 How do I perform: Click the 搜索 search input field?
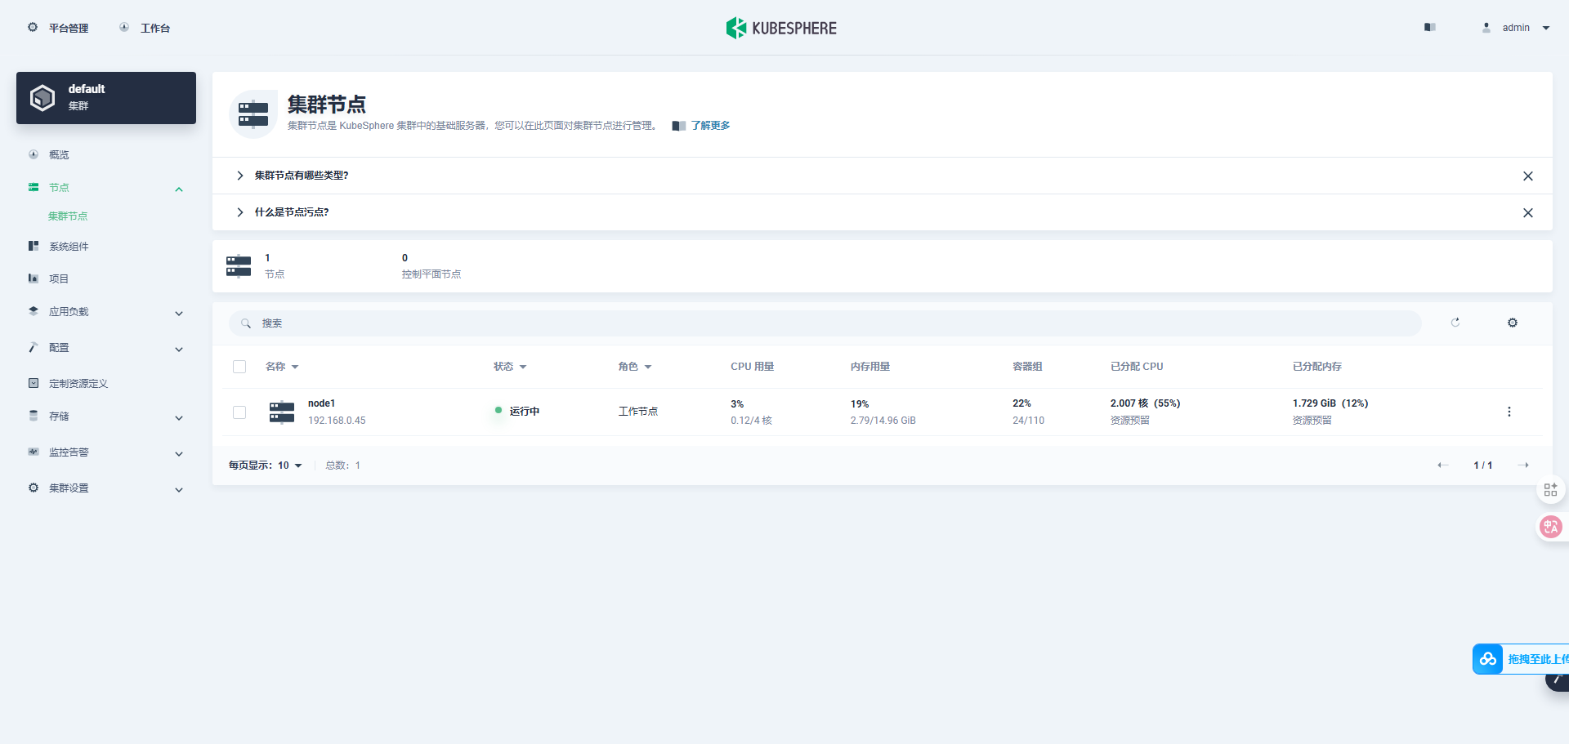click(825, 323)
